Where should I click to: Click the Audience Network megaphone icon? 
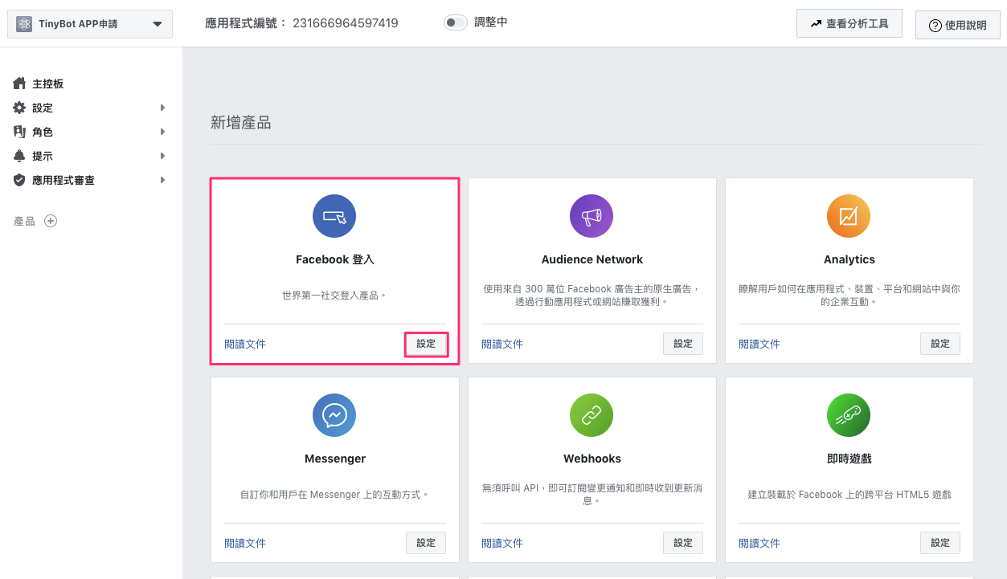pos(592,216)
